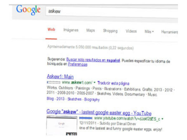Image resolution: width=187 pixels, height=140 pixels.
Task: Open the Blog sitelink
Action: tap(50, 99)
